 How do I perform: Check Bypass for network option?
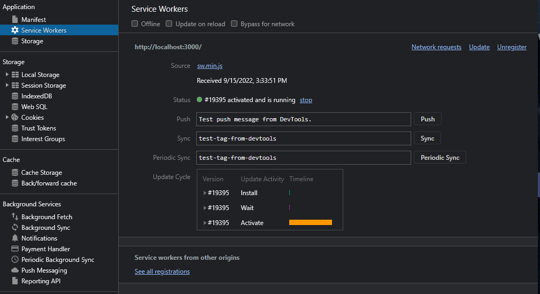[x=234, y=24]
